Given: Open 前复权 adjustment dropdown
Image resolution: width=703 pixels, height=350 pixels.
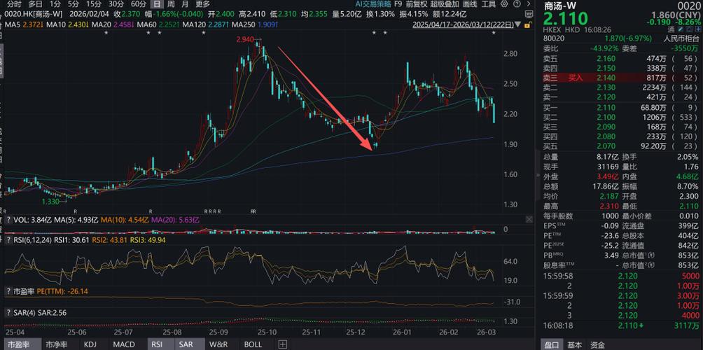Looking at the screenshot, I should click(x=416, y=4).
